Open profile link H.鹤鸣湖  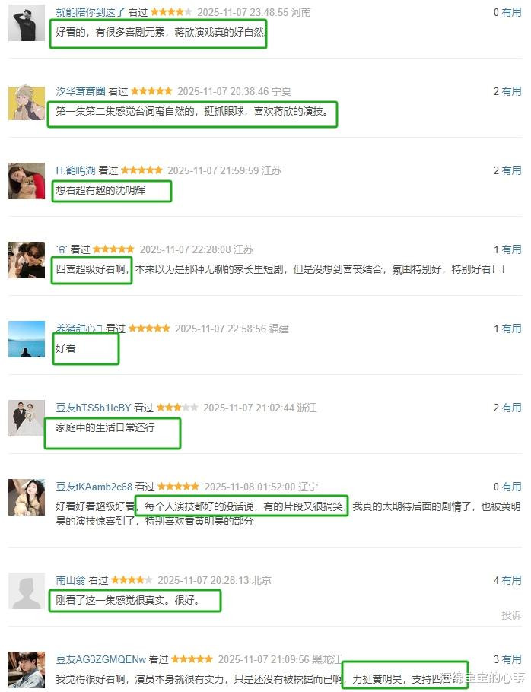75,170
